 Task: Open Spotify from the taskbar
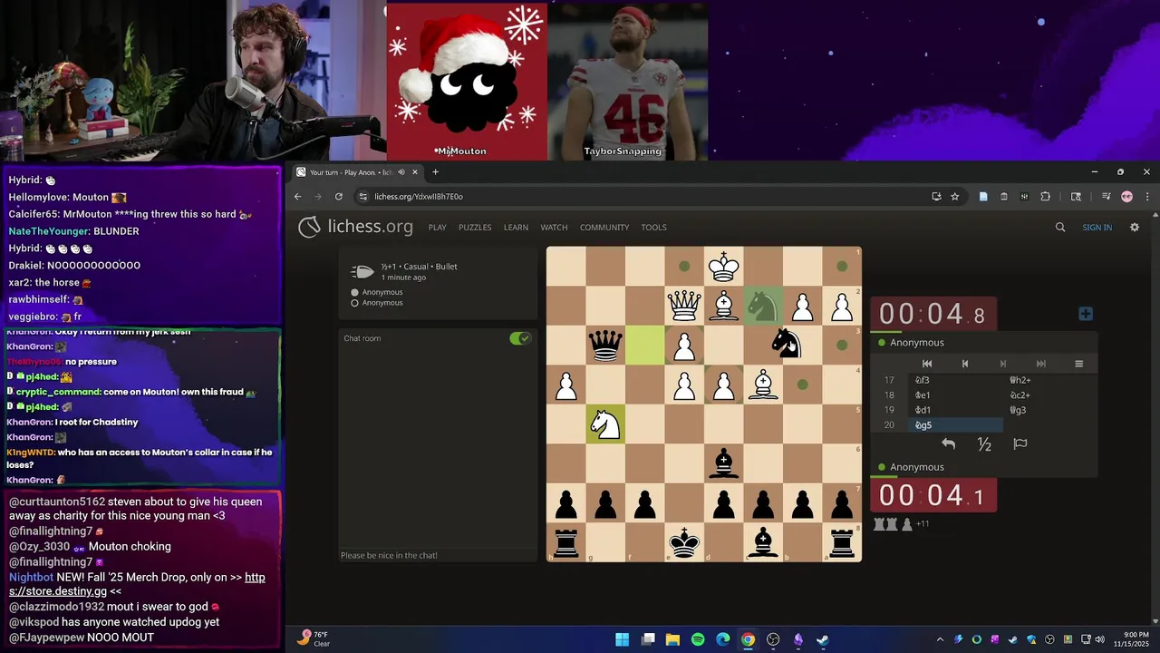tap(698, 639)
